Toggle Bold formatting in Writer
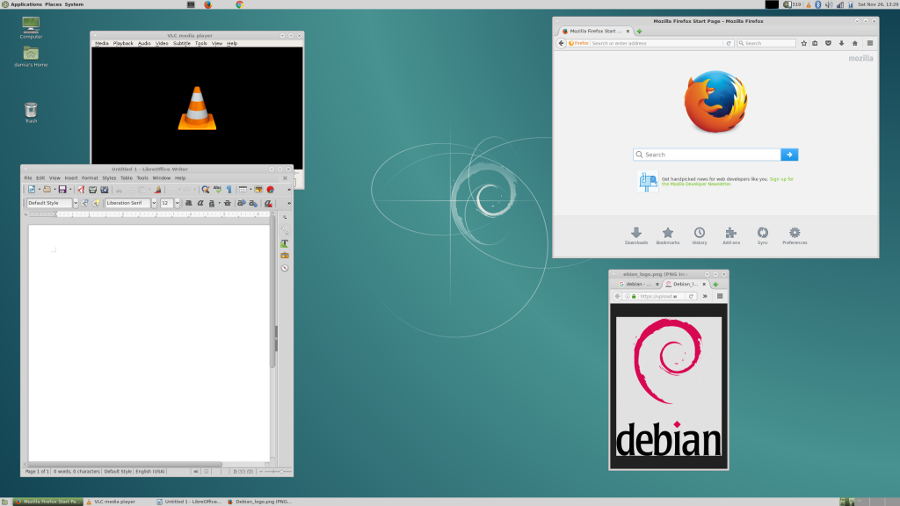The width and height of the screenshot is (900, 506). [188, 203]
